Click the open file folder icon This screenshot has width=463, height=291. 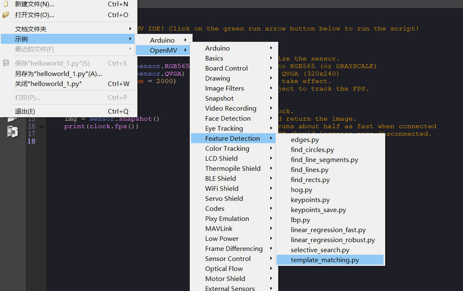[6, 15]
